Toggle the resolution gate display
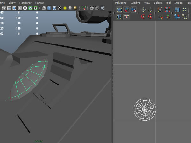This screenshot has height=143, width=191. click(x=14, y=8)
